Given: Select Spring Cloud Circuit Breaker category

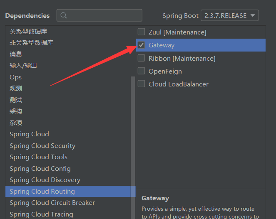Looking at the screenshot, I should (52, 203).
